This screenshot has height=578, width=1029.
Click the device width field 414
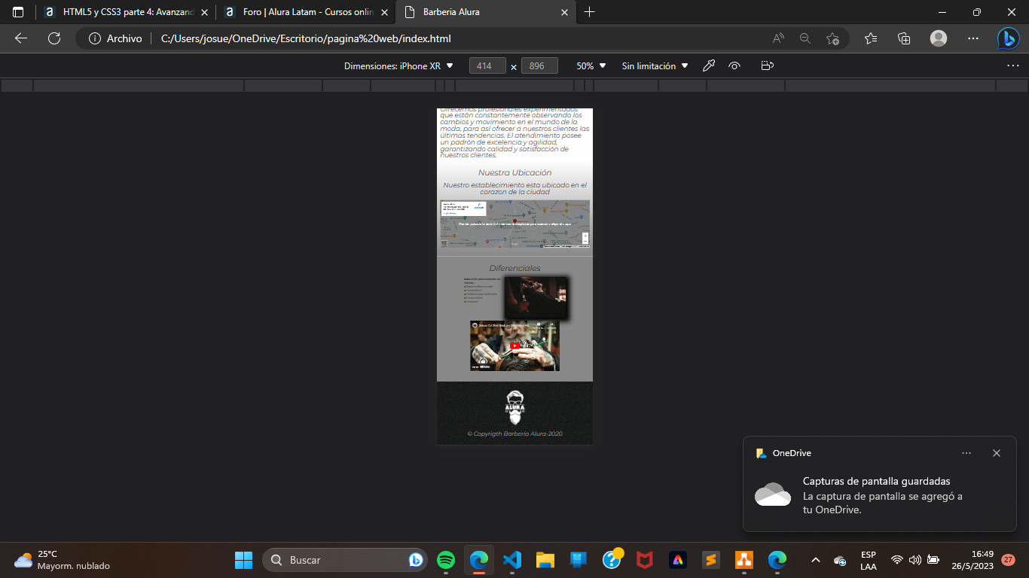(x=487, y=65)
